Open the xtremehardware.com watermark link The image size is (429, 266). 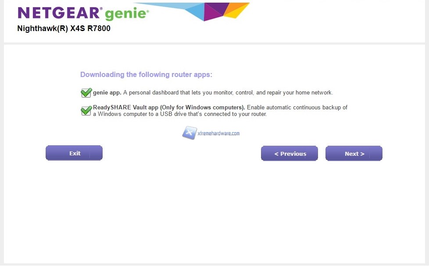click(218, 133)
